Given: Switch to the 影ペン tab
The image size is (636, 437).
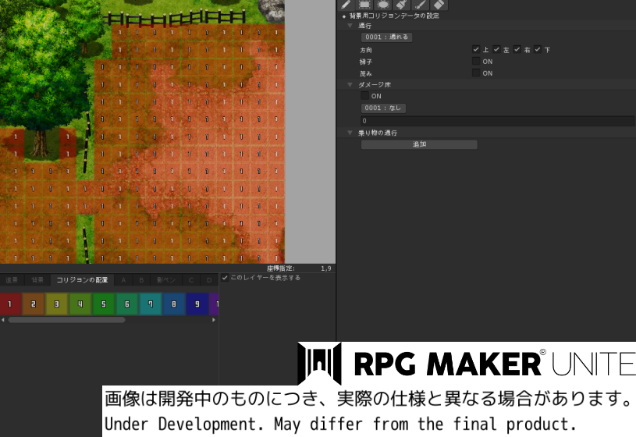Looking at the screenshot, I should [166, 280].
